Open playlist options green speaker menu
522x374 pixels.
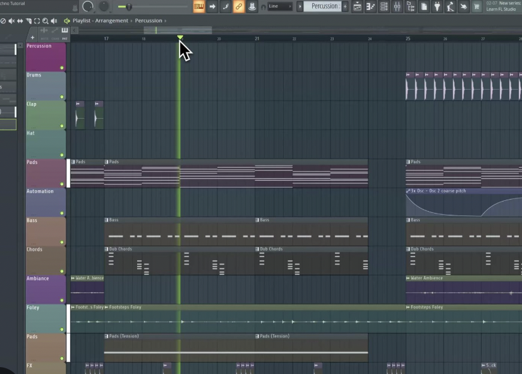tap(67, 21)
